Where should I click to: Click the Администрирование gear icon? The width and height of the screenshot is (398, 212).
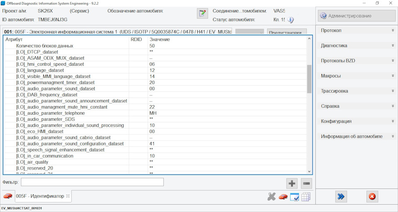point(323,16)
